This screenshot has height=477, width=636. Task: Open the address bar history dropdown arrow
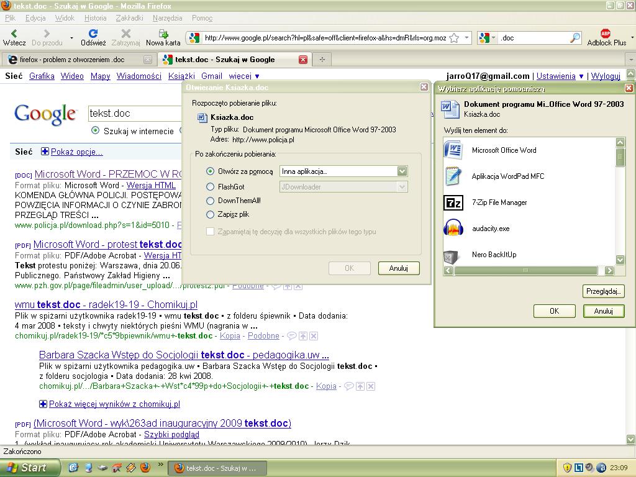(x=466, y=38)
